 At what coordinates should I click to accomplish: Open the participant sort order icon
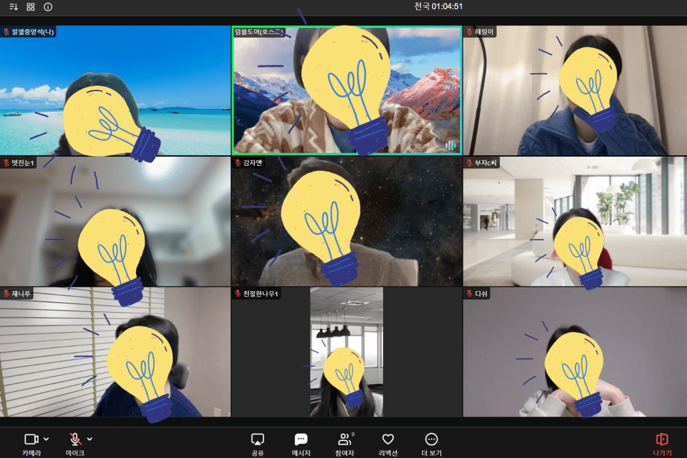click(x=13, y=7)
